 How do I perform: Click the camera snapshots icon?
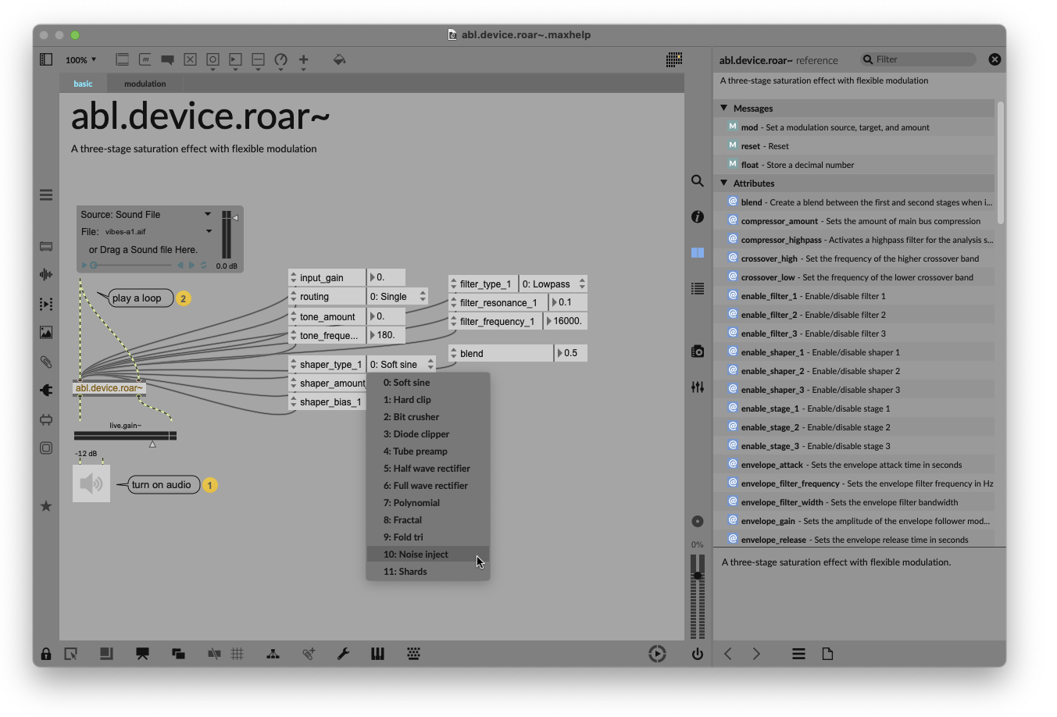click(x=697, y=351)
